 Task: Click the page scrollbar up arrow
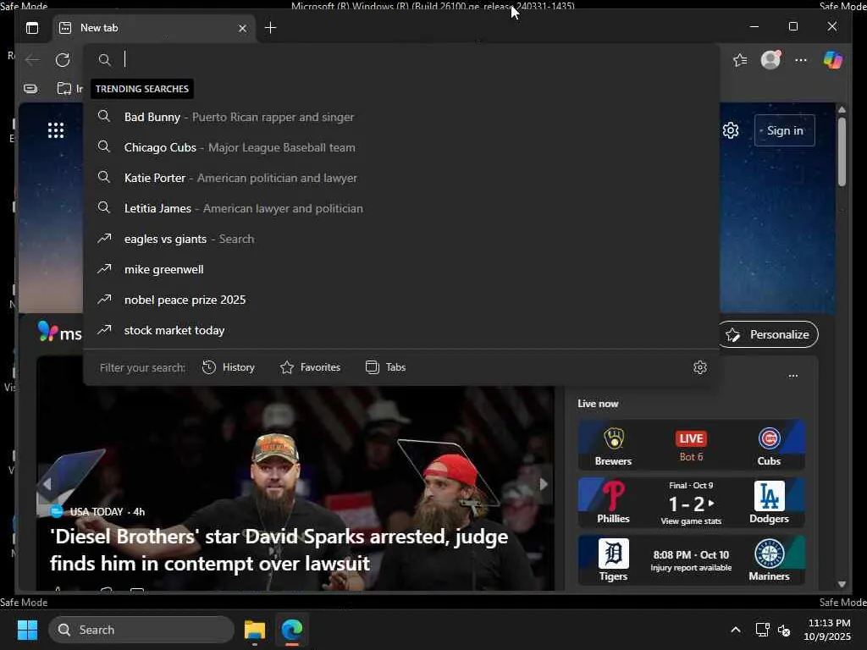coord(842,109)
